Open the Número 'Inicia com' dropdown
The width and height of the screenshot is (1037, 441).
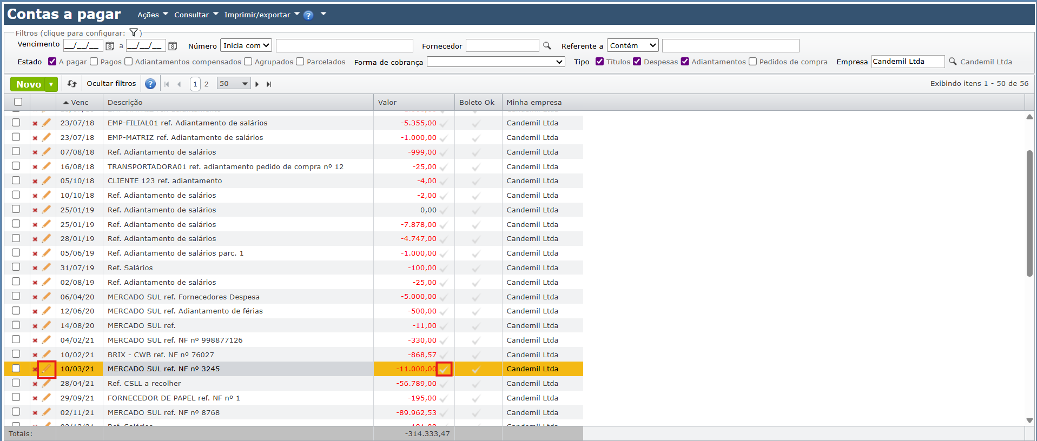coord(246,46)
